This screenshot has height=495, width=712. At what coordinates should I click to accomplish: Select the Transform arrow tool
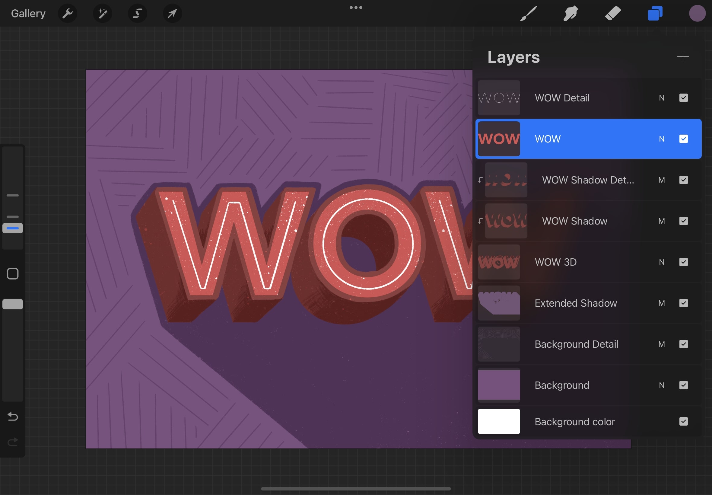(172, 13)
